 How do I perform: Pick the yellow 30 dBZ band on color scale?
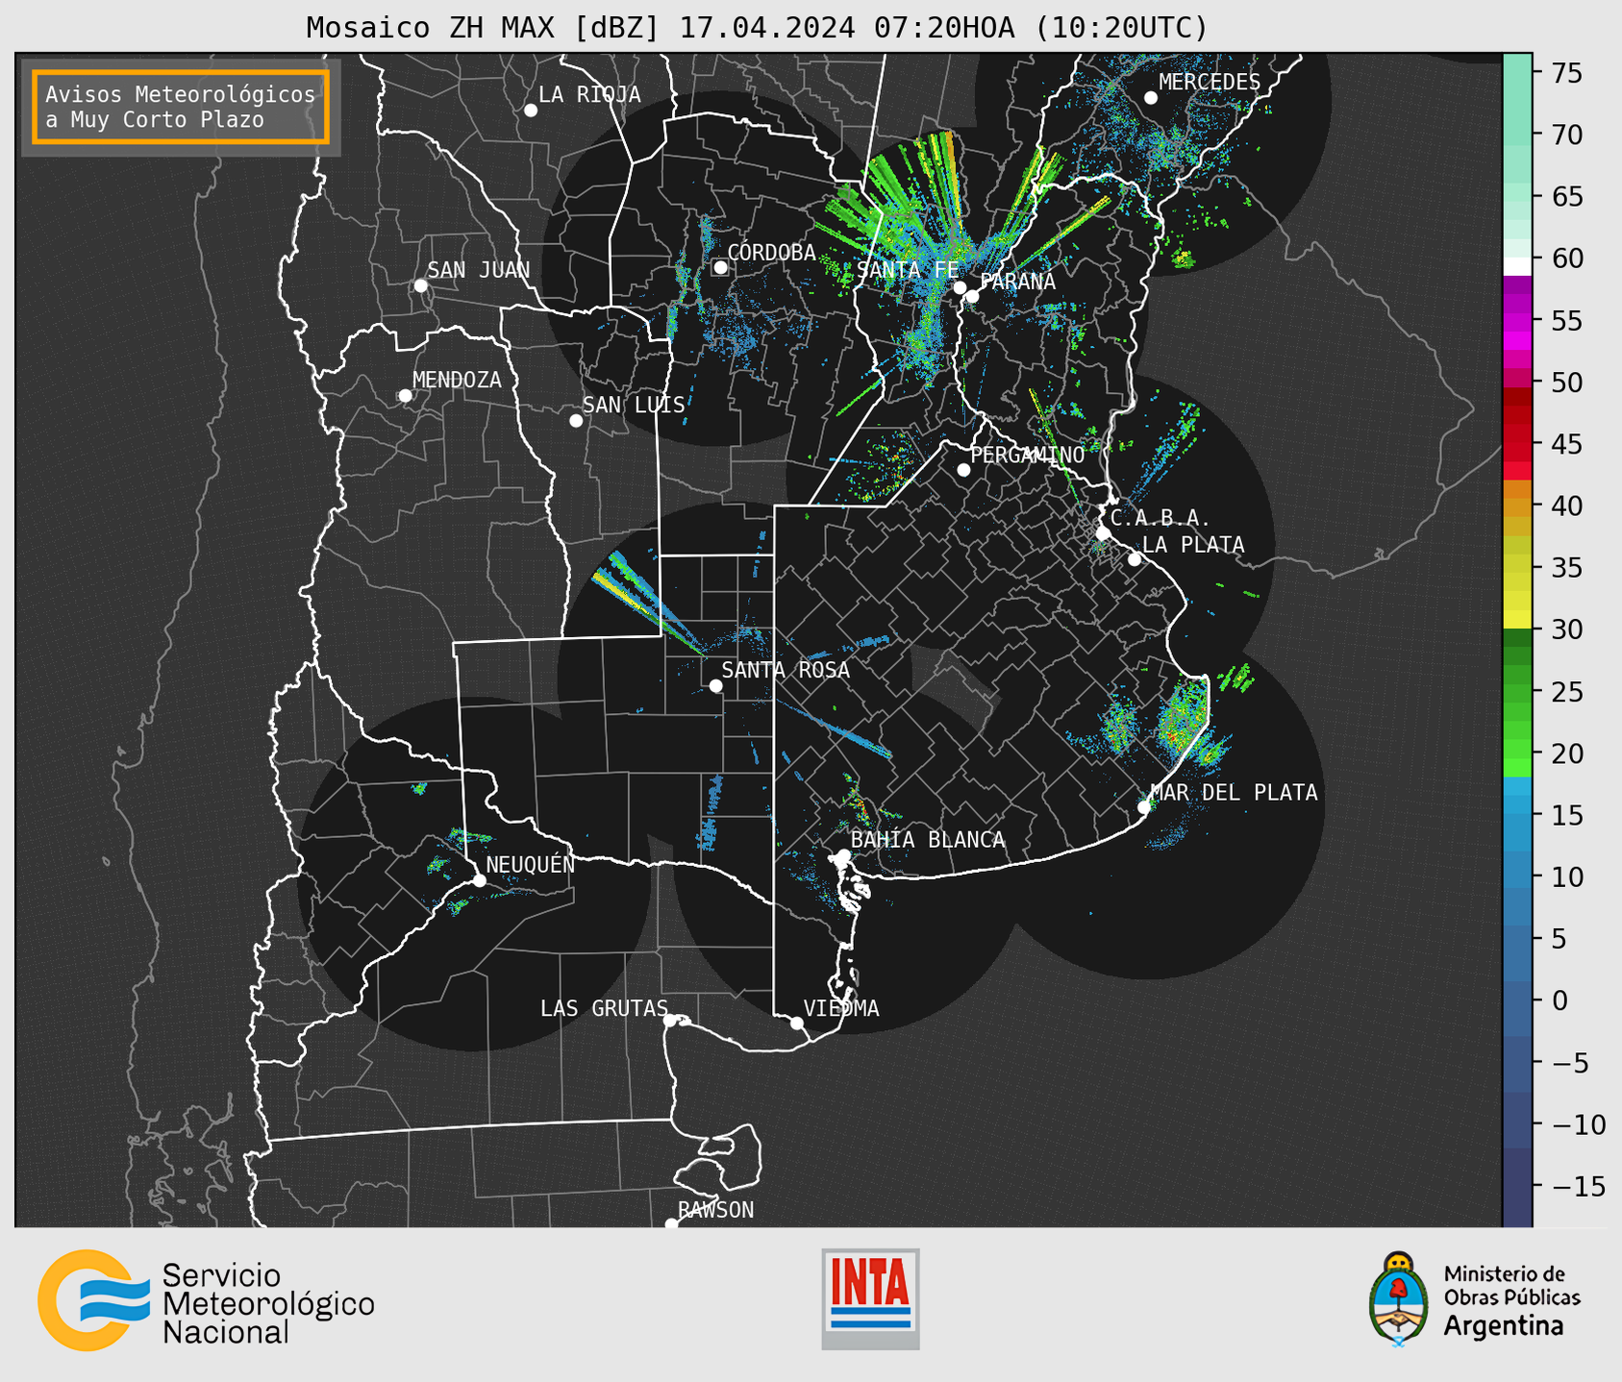[x=1517, y=620]
